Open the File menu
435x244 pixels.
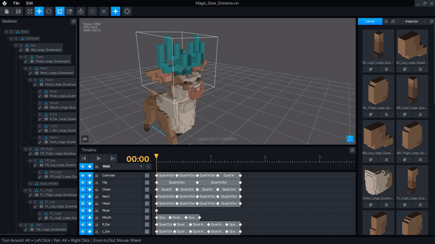pyautogui.click(x=16, y=3)
